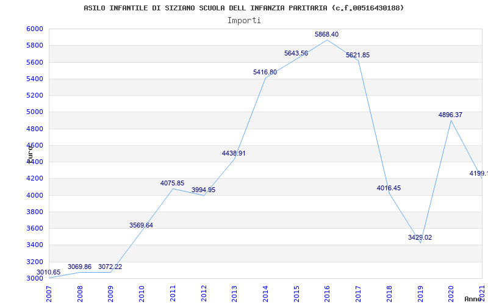This screenshot has height=305, width=488.
Task: Click the 2020 x-axis year label
Action: [451, 294]
